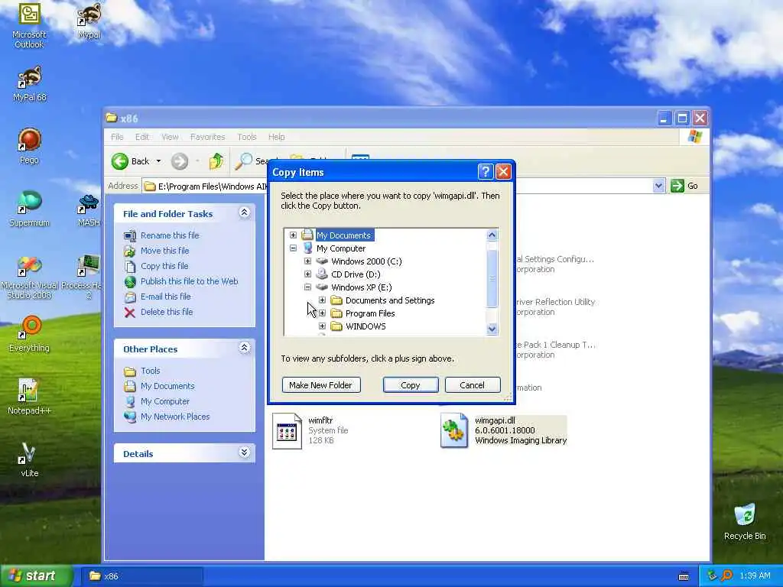Viewport: 783px width, 587px height.
Task: Expand Windows 2000 (C:) node
Action: pyautogui.click(x=307, y=261)
